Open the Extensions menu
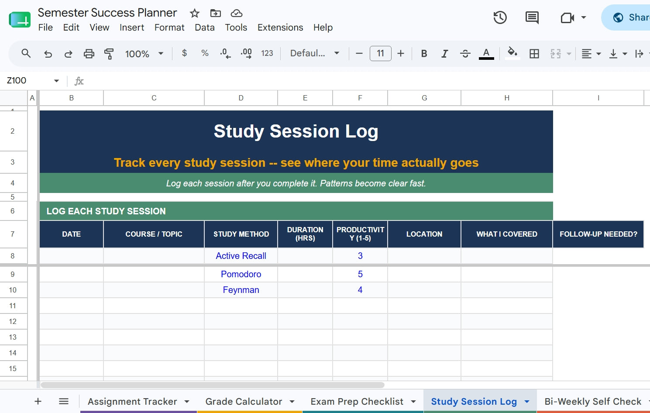 click(x=280, y=28)
